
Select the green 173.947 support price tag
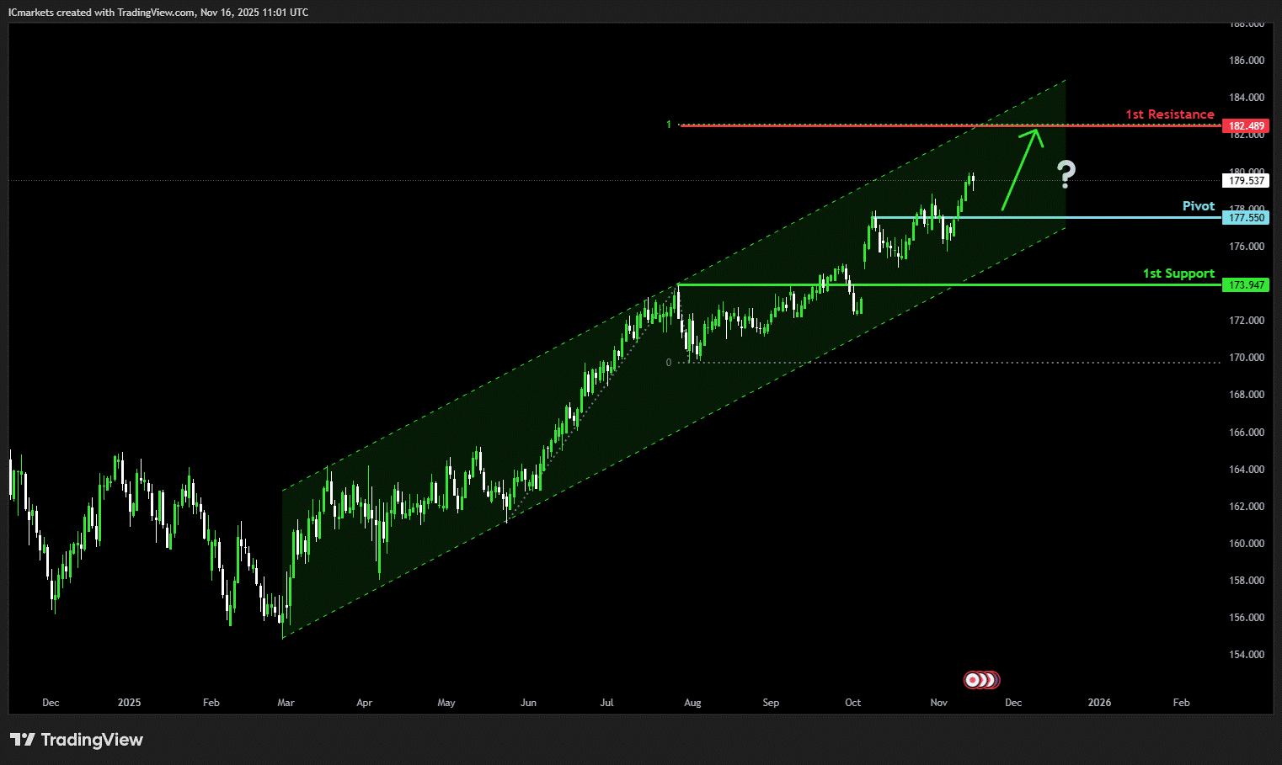[x=1246, y=285]
